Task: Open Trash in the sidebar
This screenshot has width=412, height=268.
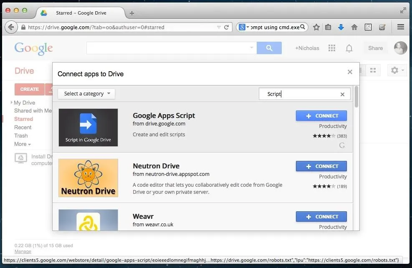Action: (x=21, y=136)
